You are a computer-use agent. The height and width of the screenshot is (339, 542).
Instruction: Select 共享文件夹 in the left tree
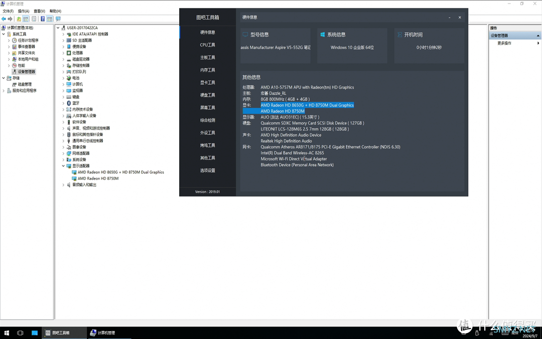point(26,53)
